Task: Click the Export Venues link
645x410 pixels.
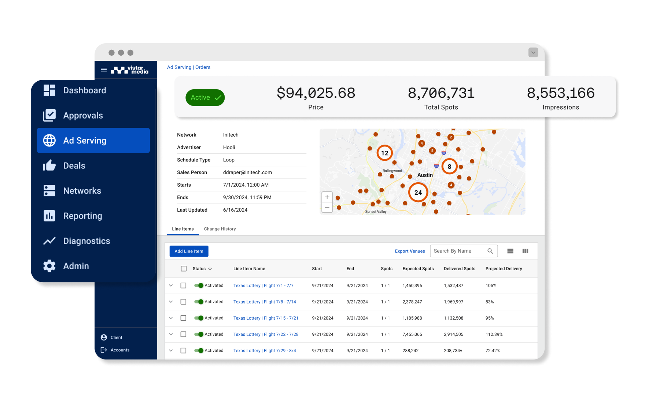Action: (x=410, y=251)
